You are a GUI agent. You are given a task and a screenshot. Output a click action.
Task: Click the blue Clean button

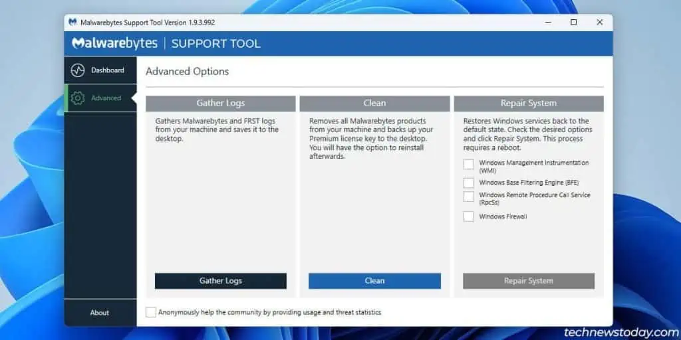pyautogui.click(x=374, y=281)
